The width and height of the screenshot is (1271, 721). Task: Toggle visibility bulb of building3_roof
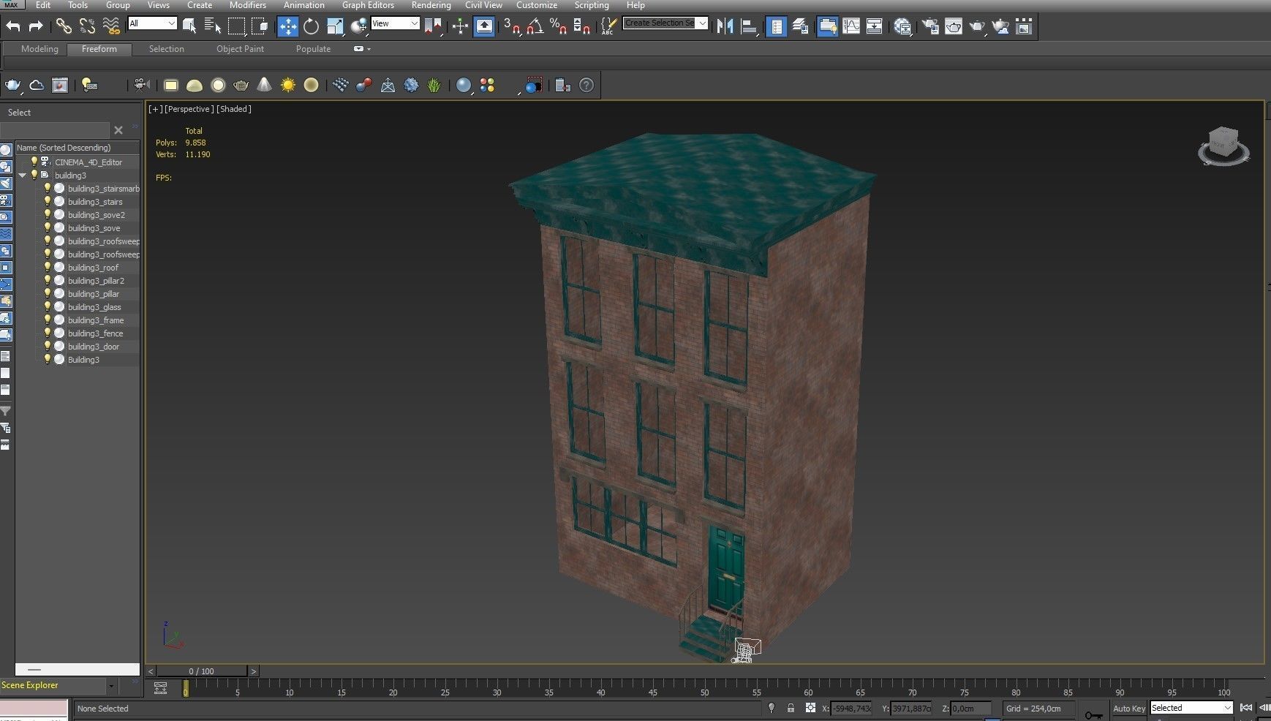coord(48,268)
